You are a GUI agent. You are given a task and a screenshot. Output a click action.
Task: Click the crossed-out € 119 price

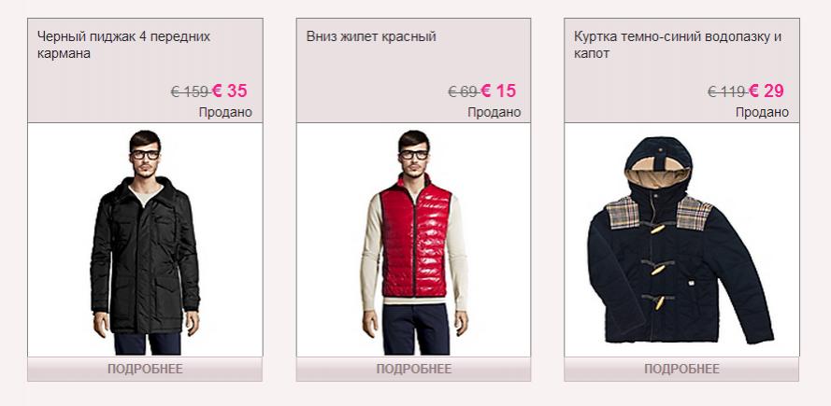726,92
